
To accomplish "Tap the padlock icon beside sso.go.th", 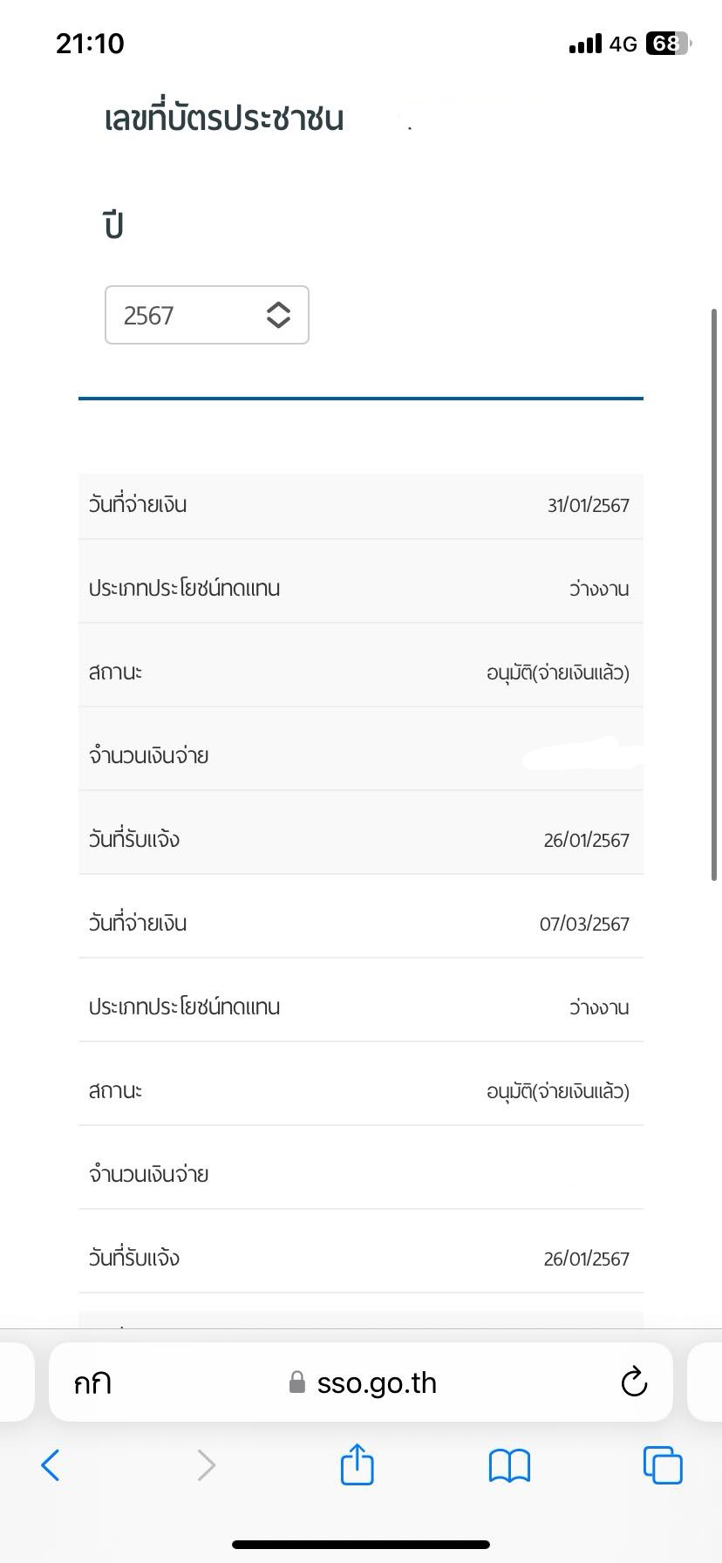I will (297, 1382).
